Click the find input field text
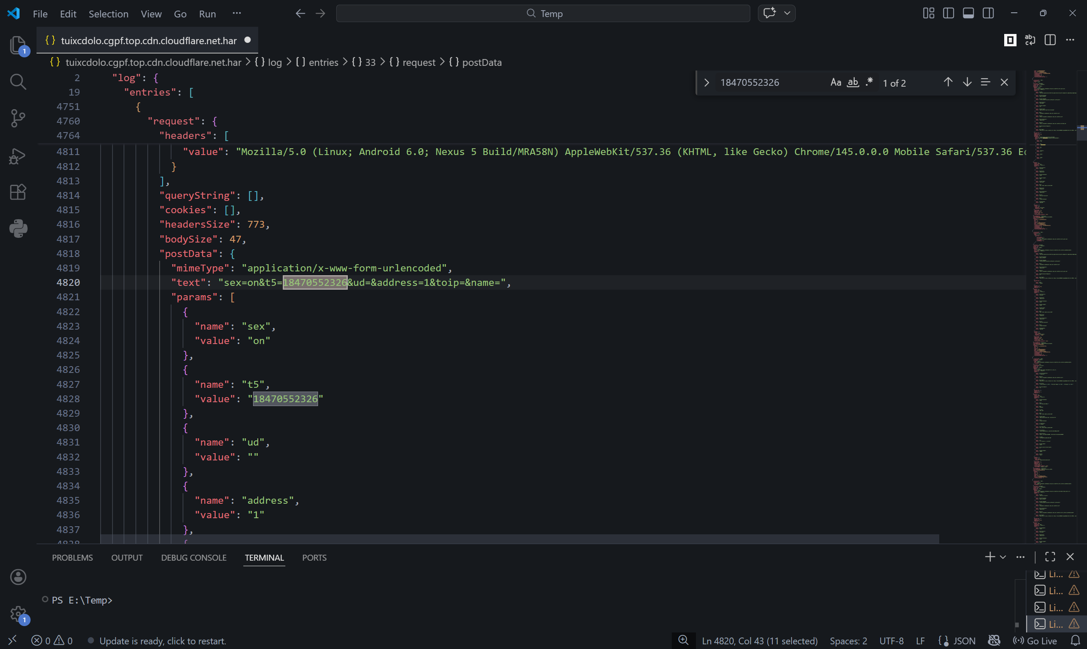 749,83
